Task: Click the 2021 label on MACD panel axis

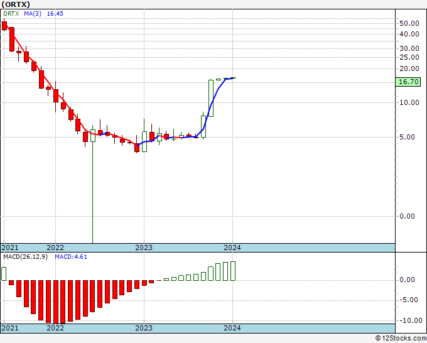Action: [10, 328]
